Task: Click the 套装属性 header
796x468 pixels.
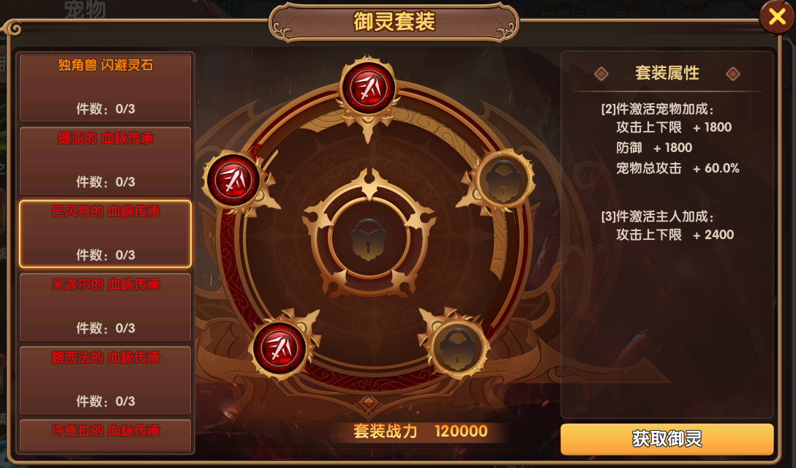Action: (x=667, y=73)
